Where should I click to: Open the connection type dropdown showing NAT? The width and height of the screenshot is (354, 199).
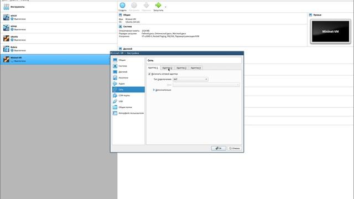190,79
